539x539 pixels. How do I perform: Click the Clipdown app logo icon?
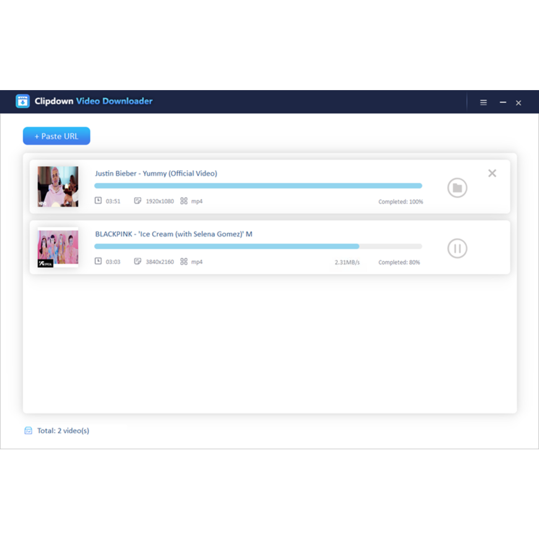click(x=23, y=101)
